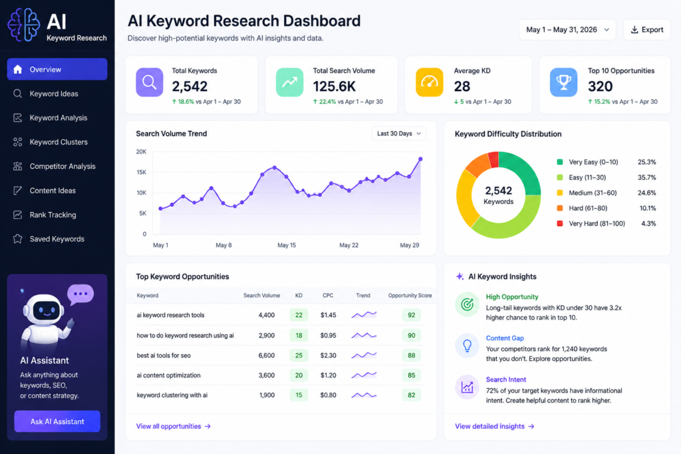681x454 pixels.
Task: Click the Medium (31–60) legend label
Action: [x=593, y=193]
